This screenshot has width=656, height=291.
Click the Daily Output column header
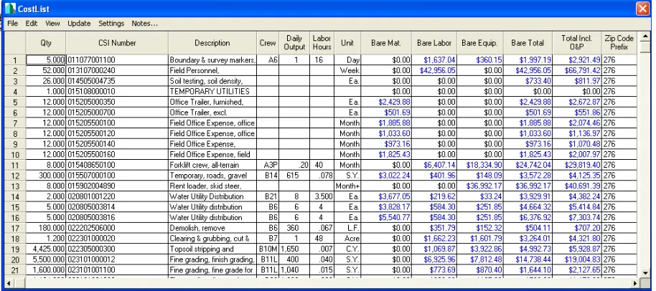pos(294,43)
